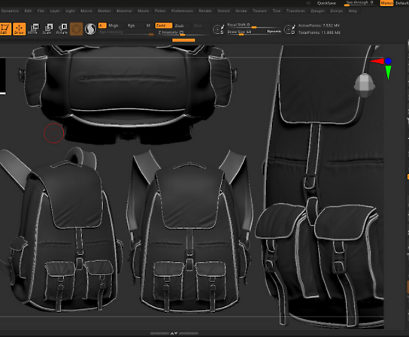Enable Rgb paint mode
Viewport: 409px width, 337px height.
[x=132, y=26]
